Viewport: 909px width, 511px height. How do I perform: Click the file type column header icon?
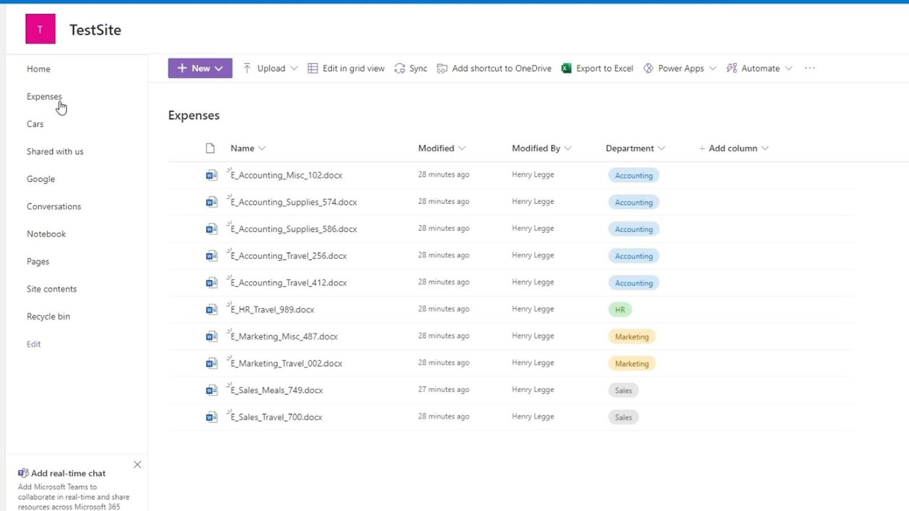[210, 148]
